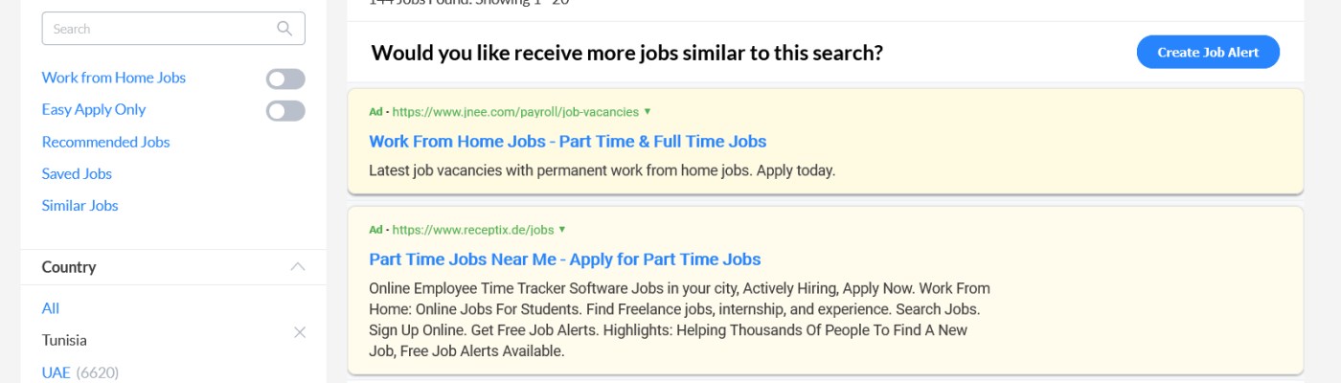The width and height of the screenshot is (1341, 383).
Task: Click the jnee.com payroll ad URL
Action: (x=515, y=112)
